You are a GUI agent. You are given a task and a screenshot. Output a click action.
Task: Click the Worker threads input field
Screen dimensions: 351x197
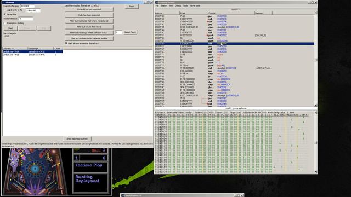click(26, 19)
